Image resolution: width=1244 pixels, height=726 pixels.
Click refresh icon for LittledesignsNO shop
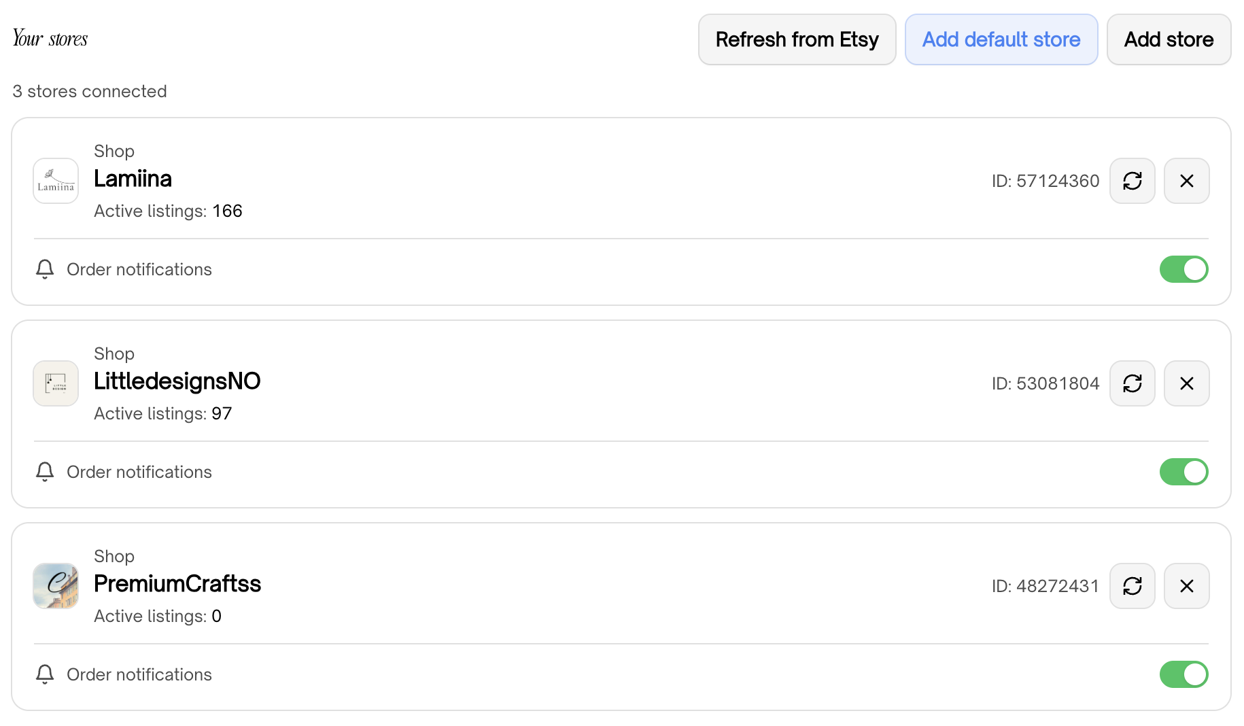(1132, 383)
